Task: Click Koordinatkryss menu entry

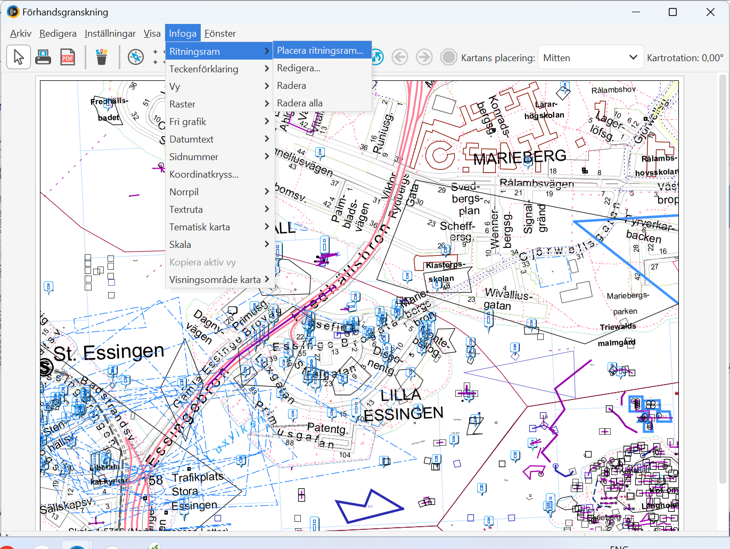Action: coord(204,174)
